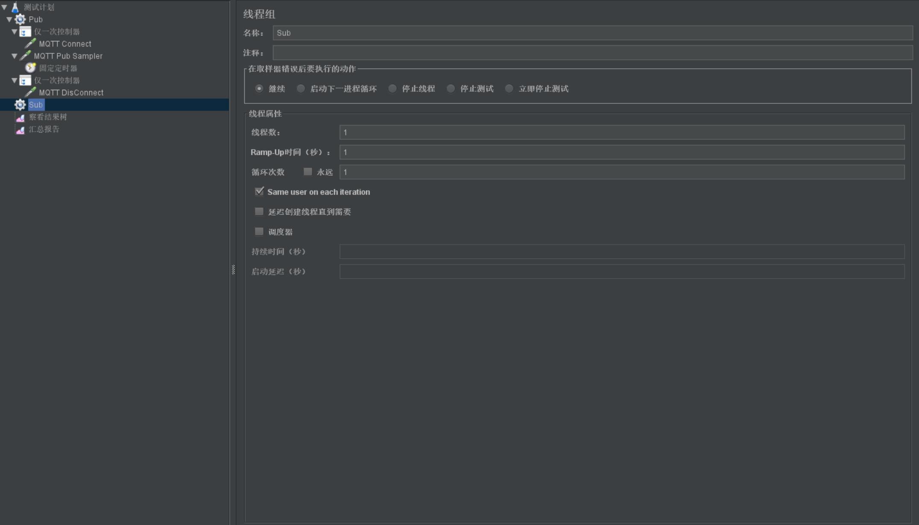Collapse the 测试计划 tree root

point(4,7)
